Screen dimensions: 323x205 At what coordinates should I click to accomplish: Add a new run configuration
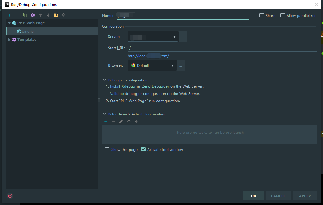pos(10,15)
